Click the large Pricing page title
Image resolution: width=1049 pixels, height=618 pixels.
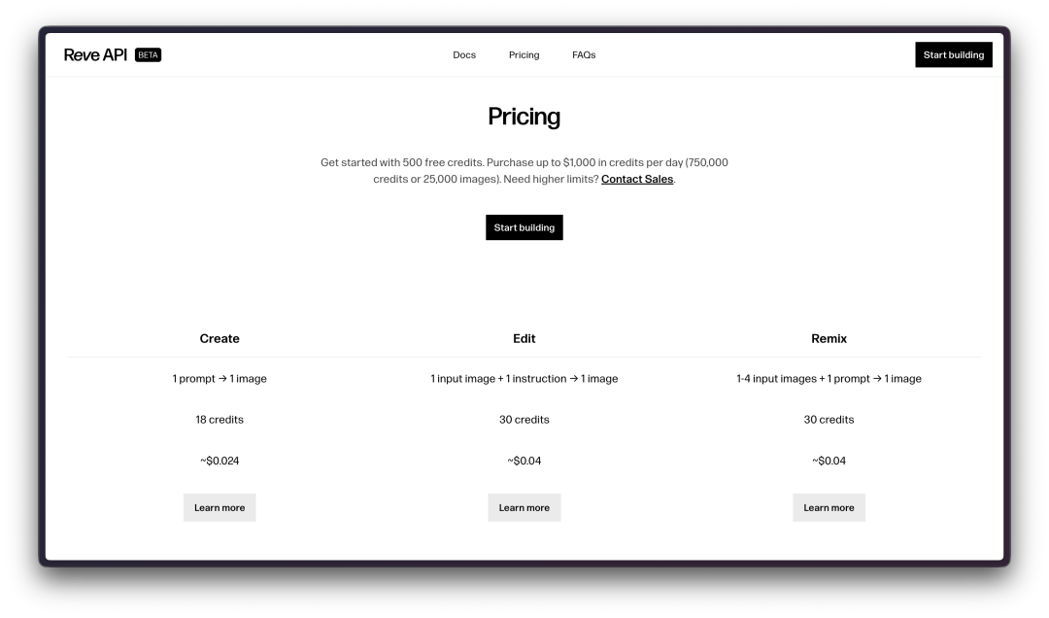tap(524, 117)
